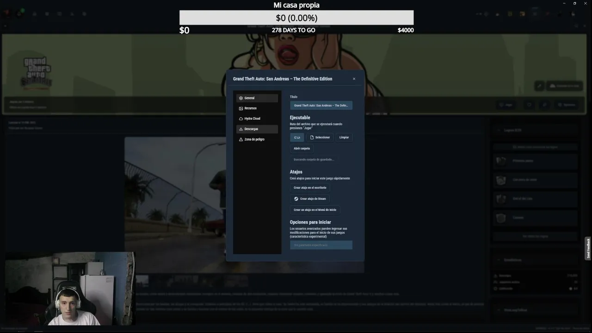Focus the Título text field
The height and width of the screenshot is (333, 592).
click(321, 105)
